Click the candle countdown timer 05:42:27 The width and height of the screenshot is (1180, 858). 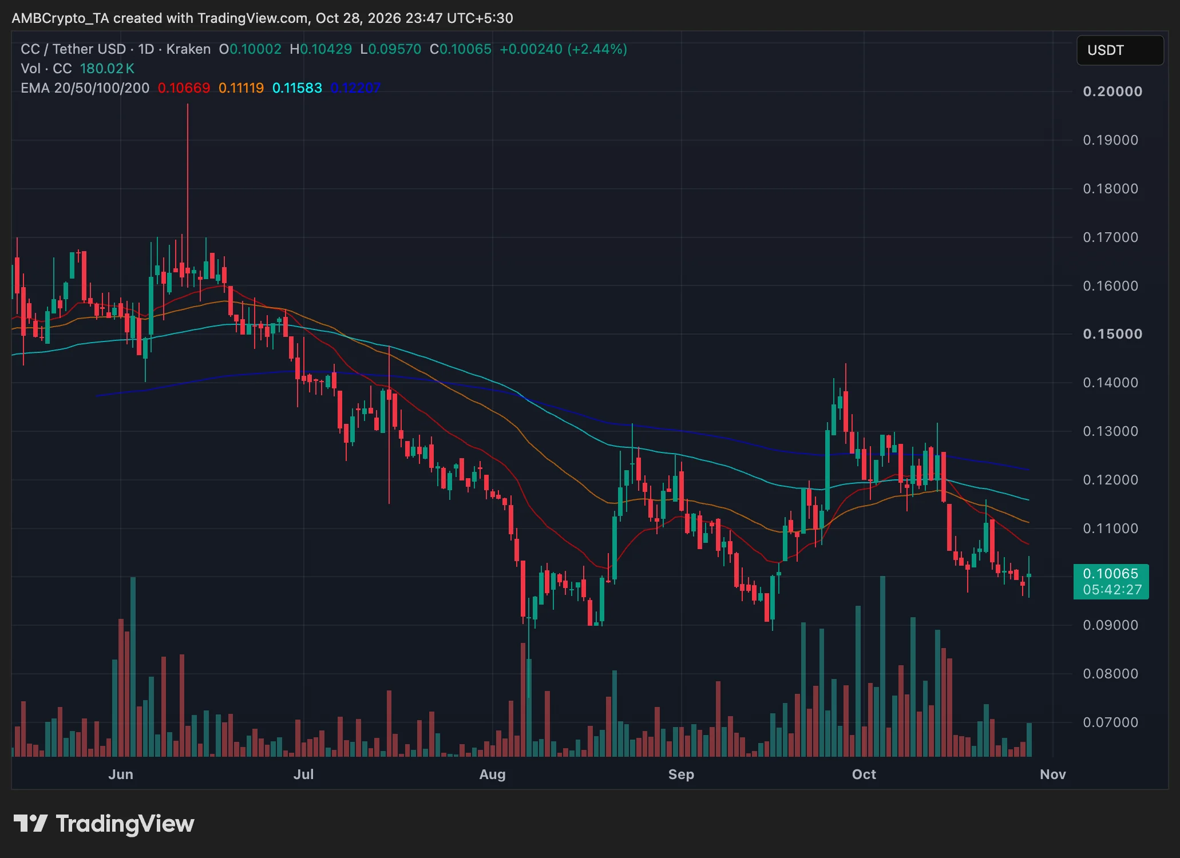coord(1112,590)
